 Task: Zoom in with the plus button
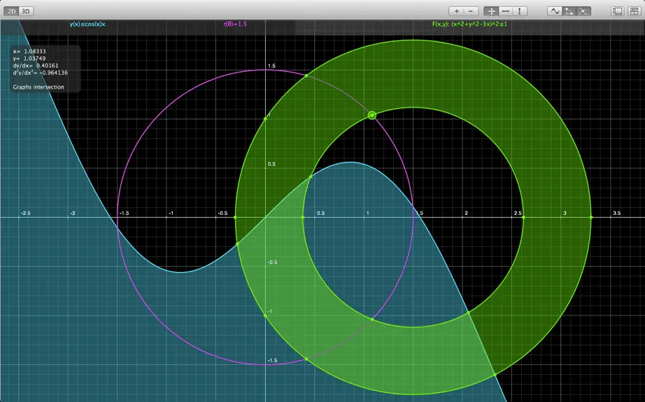457,11
